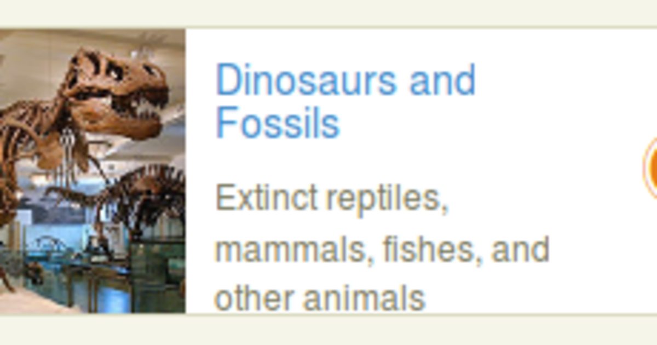Click the word "Dinosaurs" in the heading
Viewport: 657px width, 345px height.
point(306,79)
